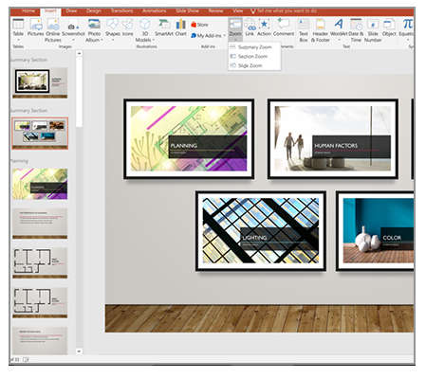The width and height of the screenshot is (426, 378).
Task: Click the slide panel scroll down arrow
Action: coord(79,351)
